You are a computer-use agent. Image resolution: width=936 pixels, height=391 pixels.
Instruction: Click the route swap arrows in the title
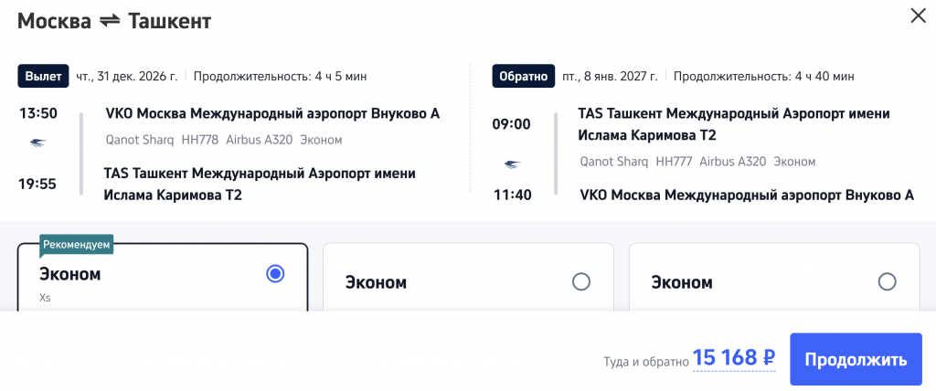point(110,20)
